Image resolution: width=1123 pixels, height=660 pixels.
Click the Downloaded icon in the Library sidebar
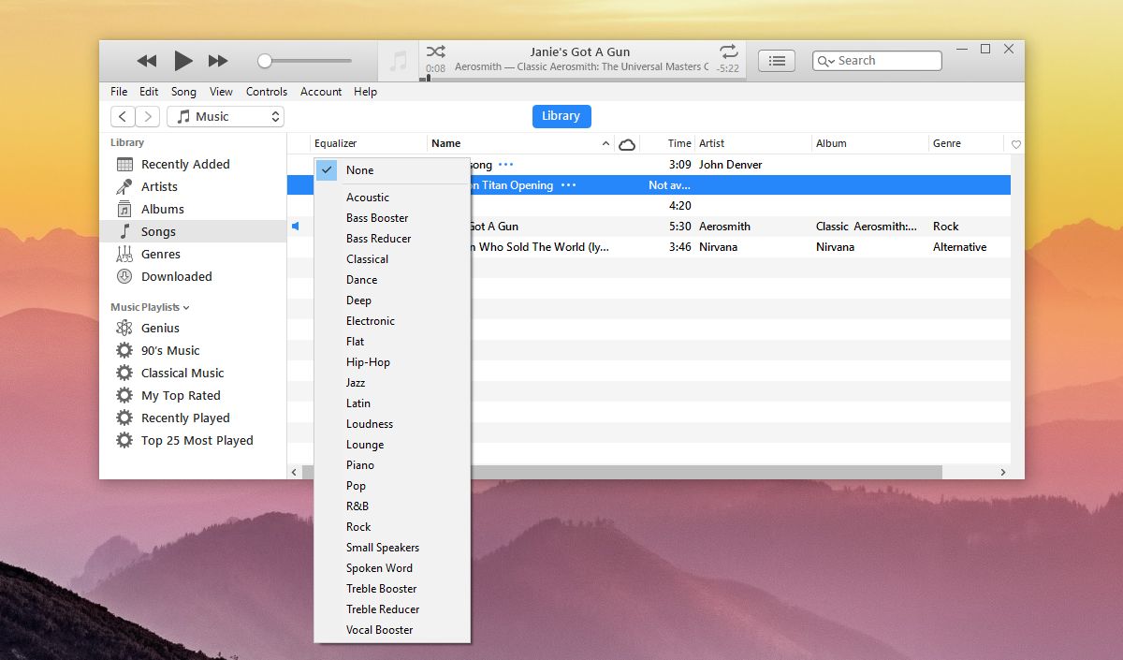123,276
